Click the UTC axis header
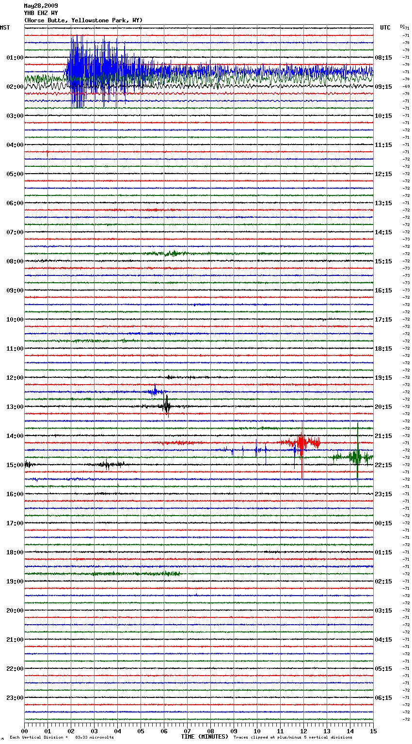The width and height of the screenshot is (412, 744). (385, 28)
